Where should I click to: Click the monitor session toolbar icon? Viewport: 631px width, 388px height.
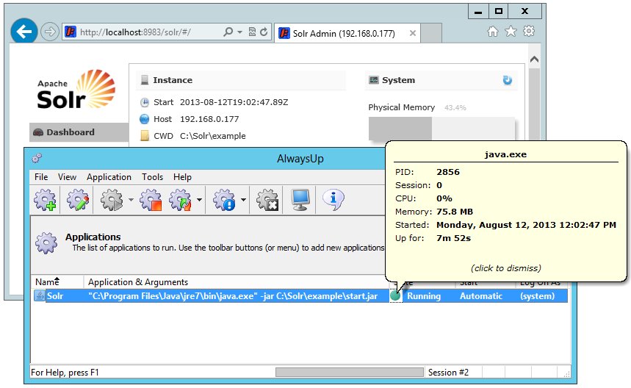[x=300, y=200]
